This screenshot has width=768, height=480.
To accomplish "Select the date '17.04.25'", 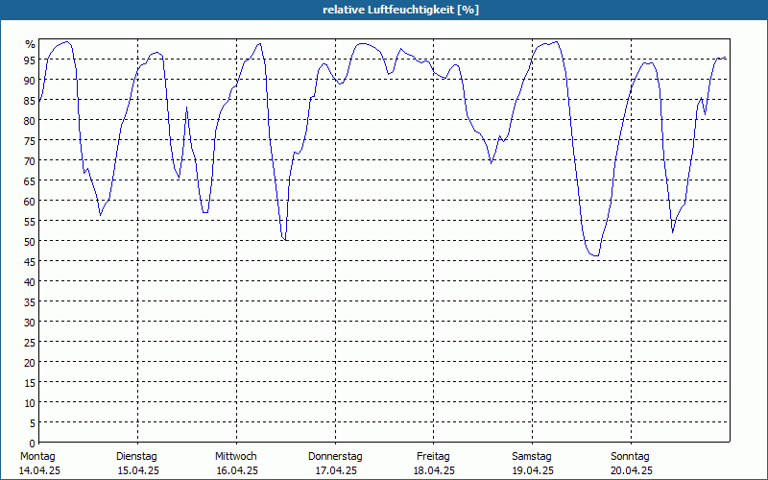I will [x=336, y=470].
